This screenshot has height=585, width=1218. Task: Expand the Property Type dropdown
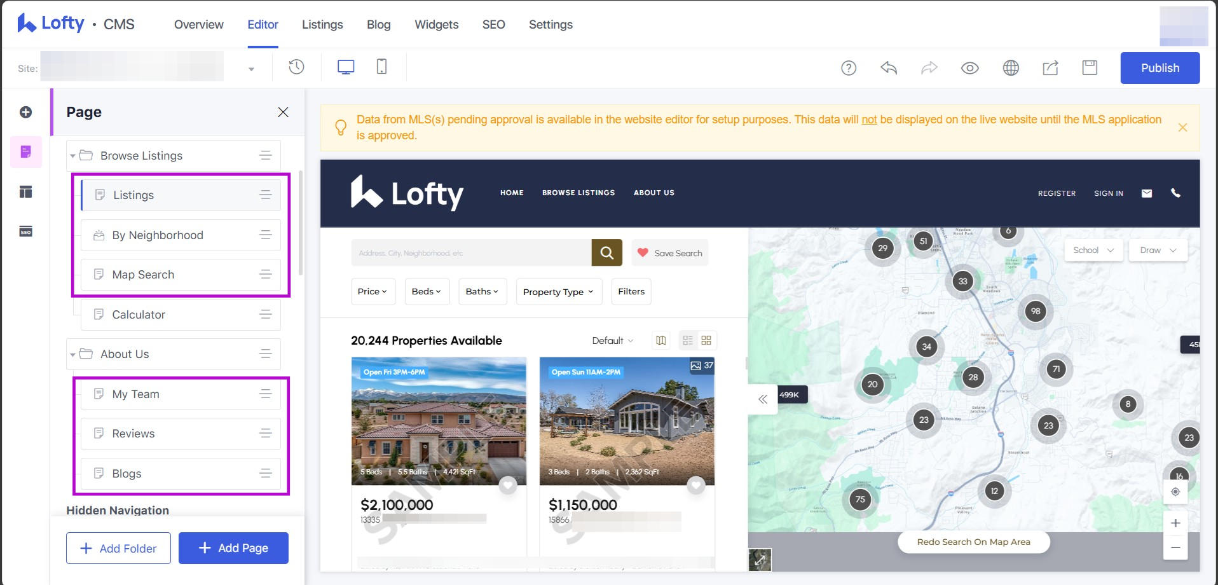tap(558, 292)
